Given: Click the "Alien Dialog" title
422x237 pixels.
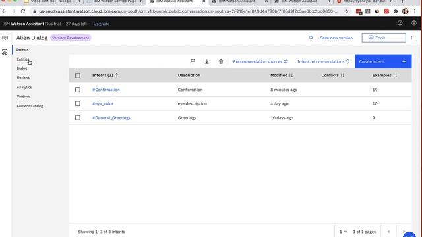Looking at the screenshot, I should click(32, 38).
